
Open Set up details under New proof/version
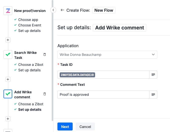click(29, 31)
